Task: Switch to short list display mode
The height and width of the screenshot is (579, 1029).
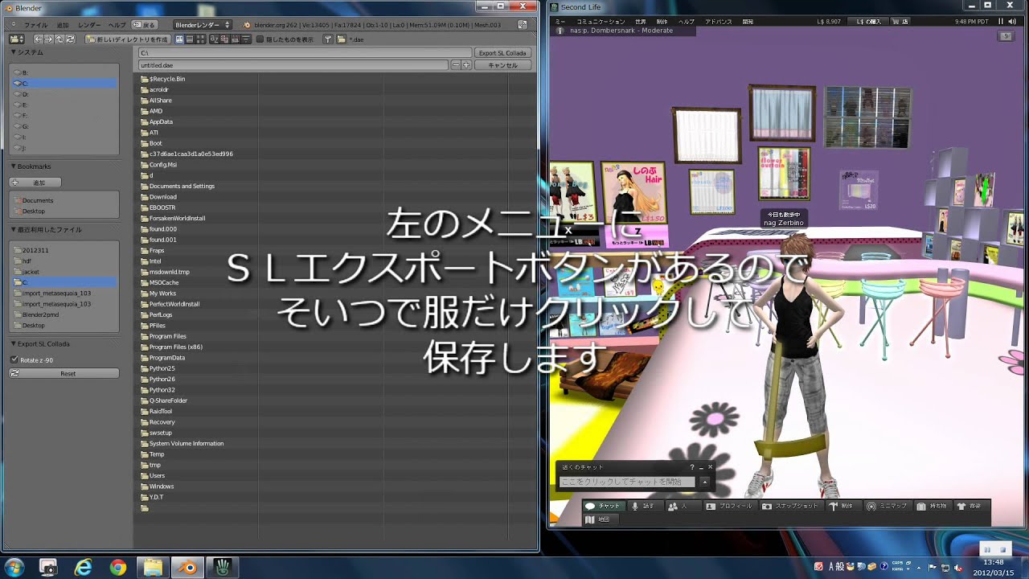Action: pyautogui.click(x=179, y=39)
